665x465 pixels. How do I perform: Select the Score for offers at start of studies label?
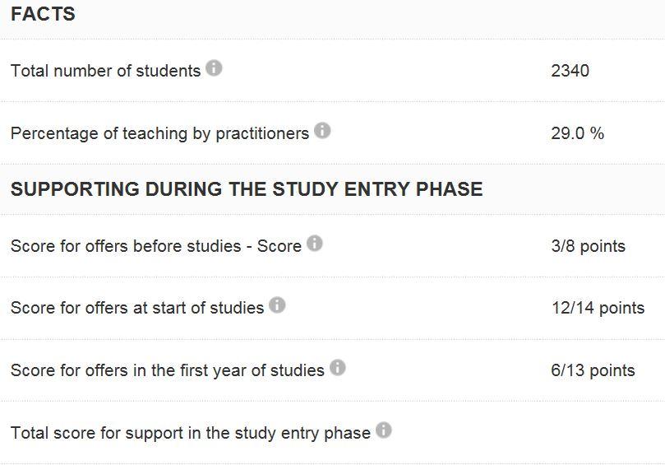pyautogui.click(x=137, y=308)
